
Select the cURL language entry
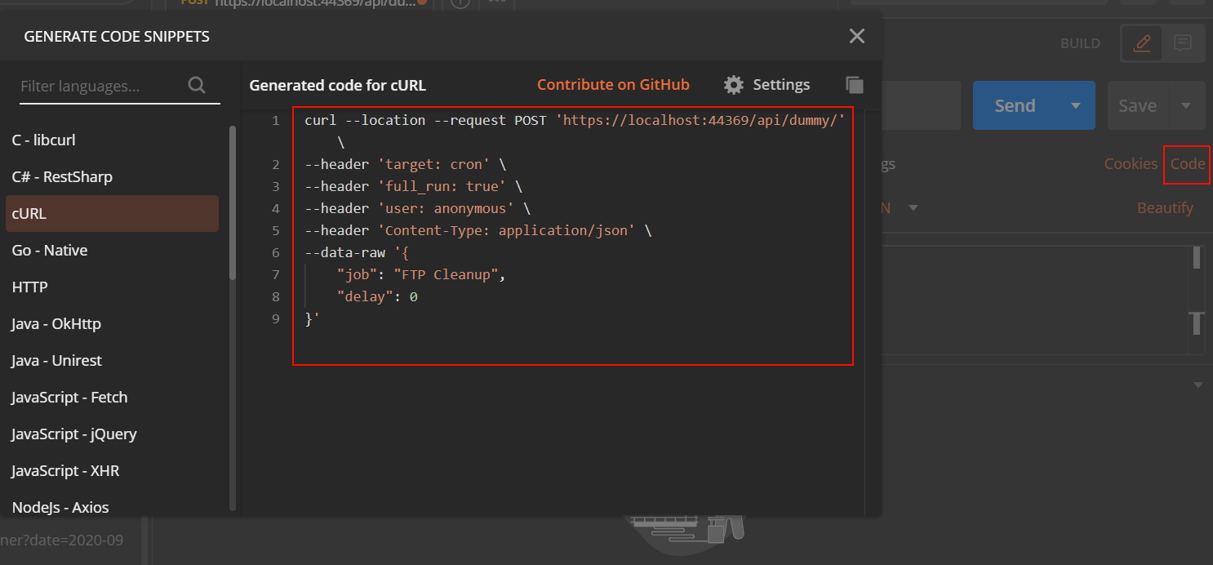point(112,214)
